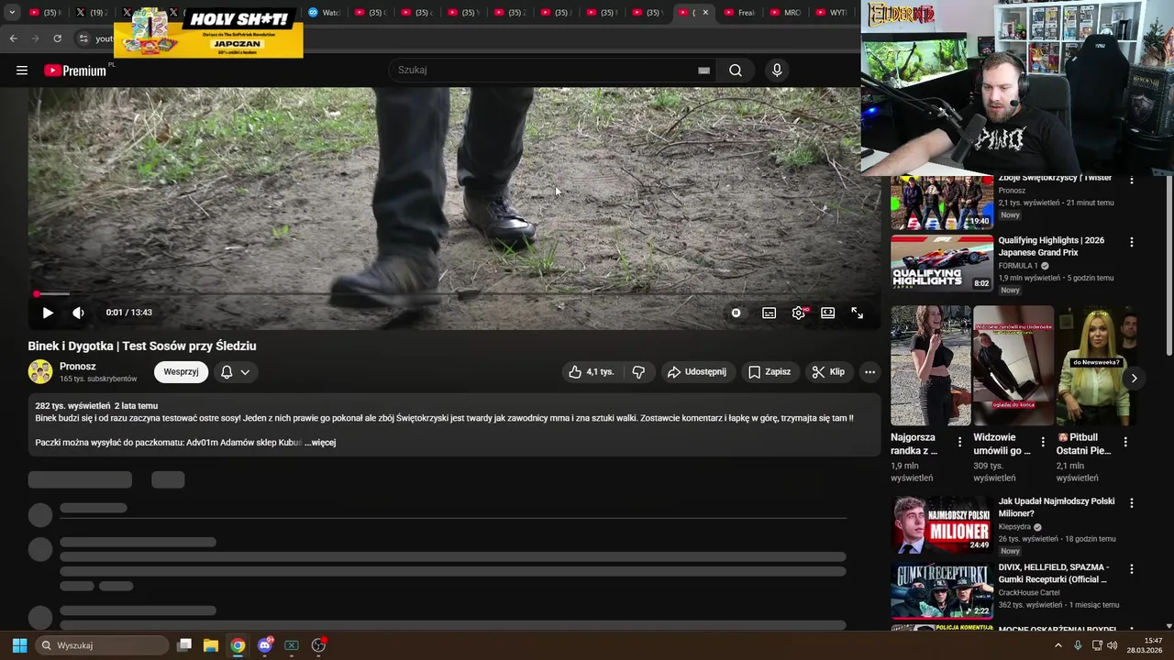Screen dimensions: 1174x660
Task: Create a clip with Klip button
Action: (x=827, y=371)
